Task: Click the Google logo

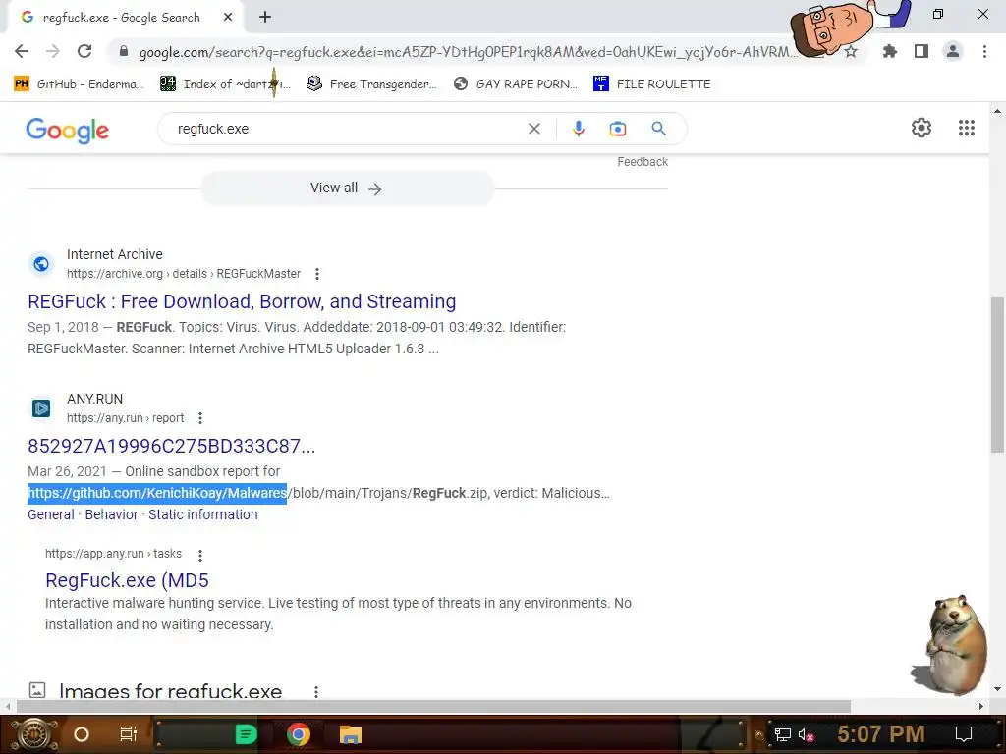Action: pos(68,131)
